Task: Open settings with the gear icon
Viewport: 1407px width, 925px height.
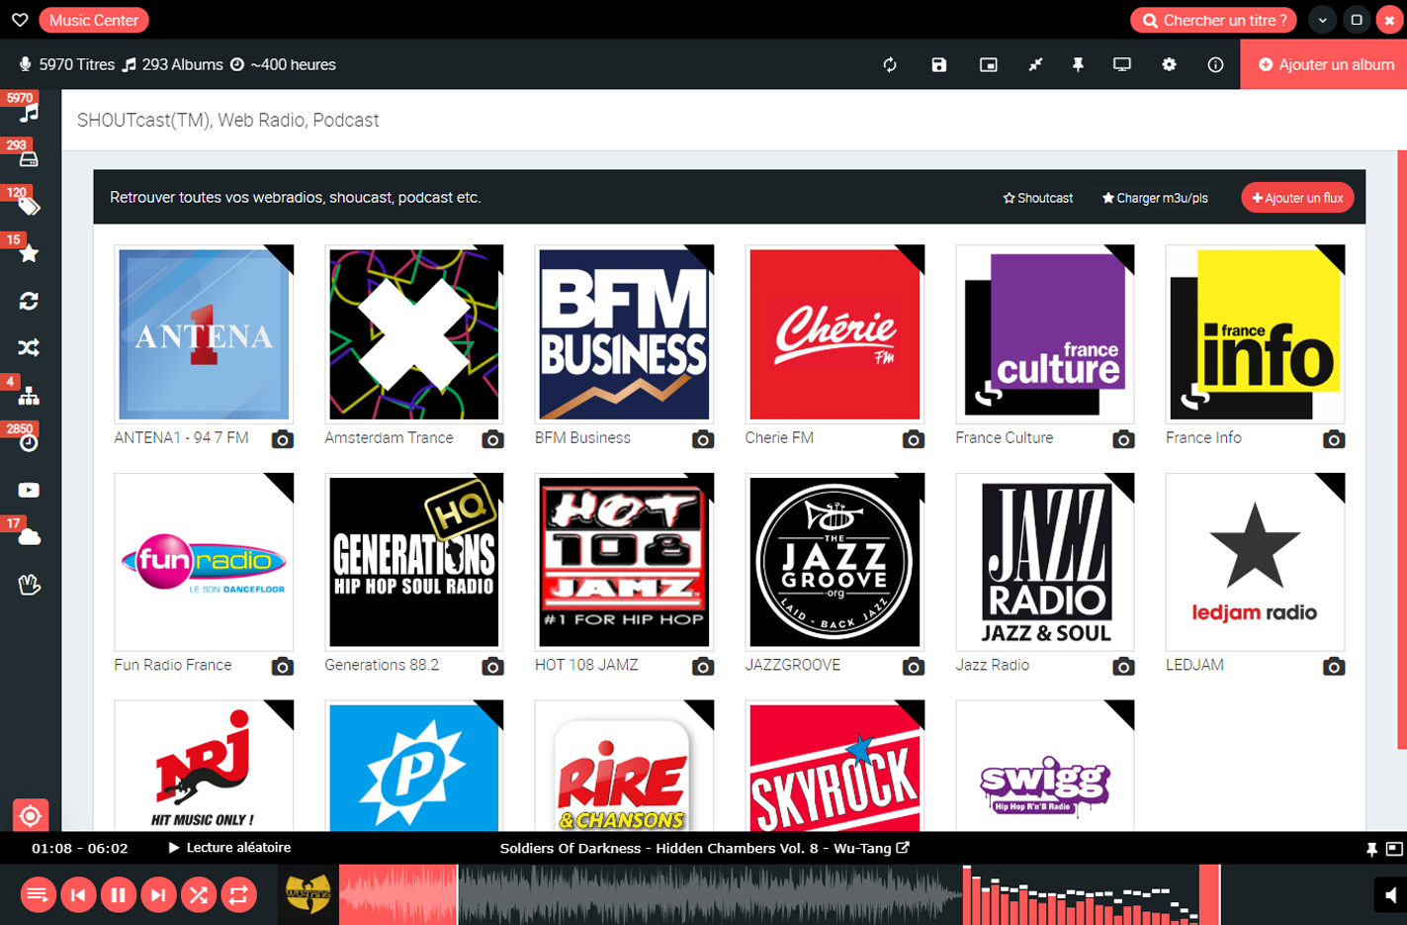Action: coord(1169,64)
